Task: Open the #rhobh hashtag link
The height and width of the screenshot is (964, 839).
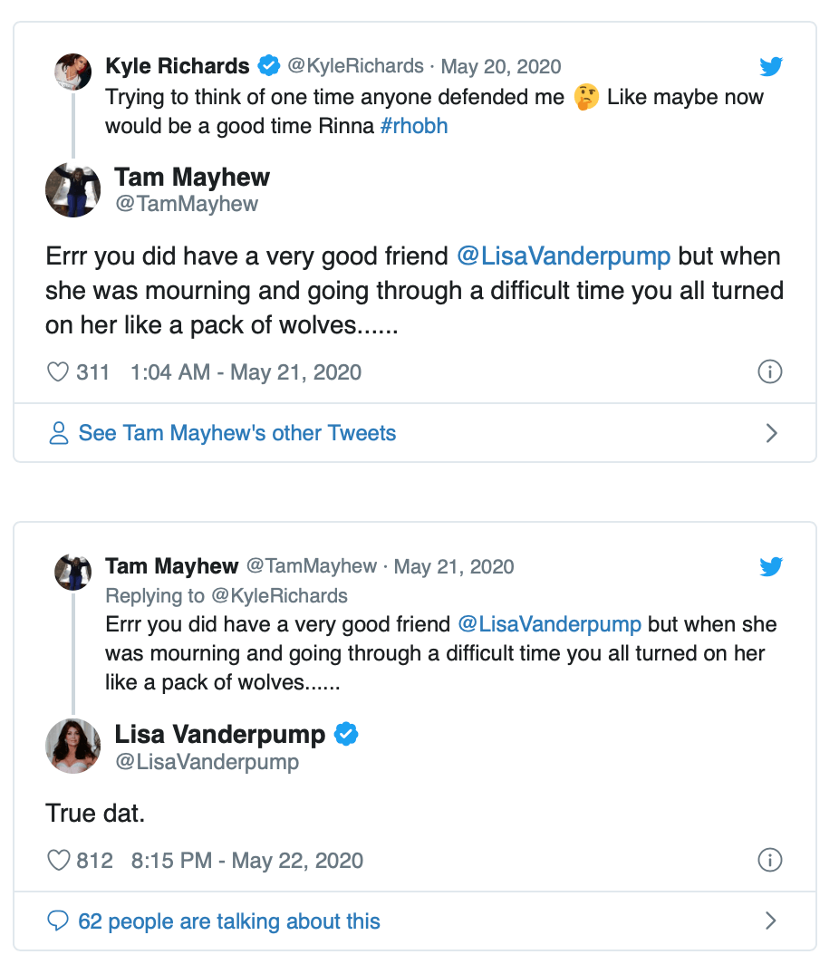Action: point(414,126)
